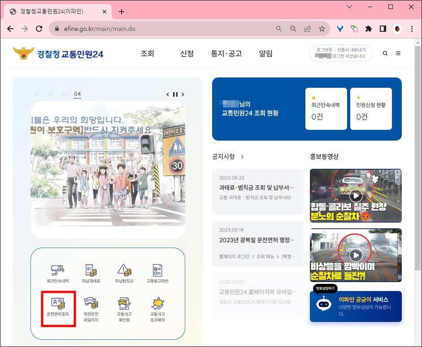Open the 운전면허조회 quick menu icon
Screen dimensions: 422x347
[x=58, y=307]
